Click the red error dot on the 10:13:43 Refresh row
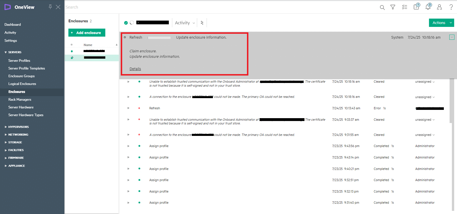 coord(139,108)
